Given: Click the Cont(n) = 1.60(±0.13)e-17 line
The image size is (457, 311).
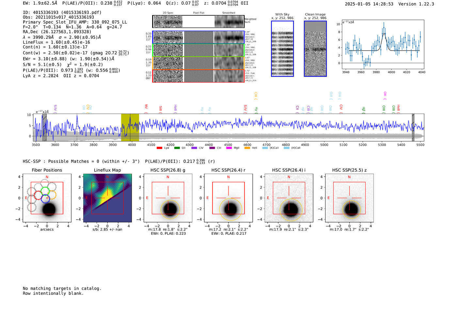Looking at the screenshot, I should [x=55, y=47].
